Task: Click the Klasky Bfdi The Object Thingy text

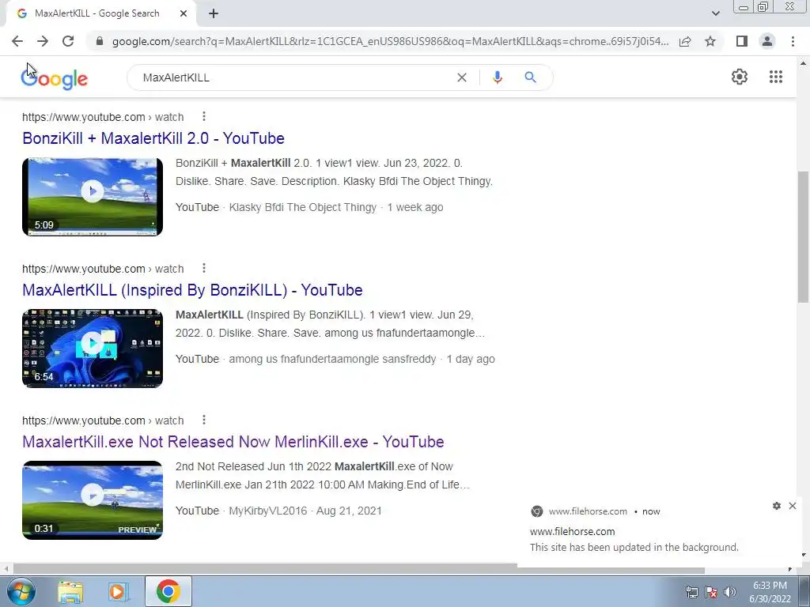Action: (303, 208)
